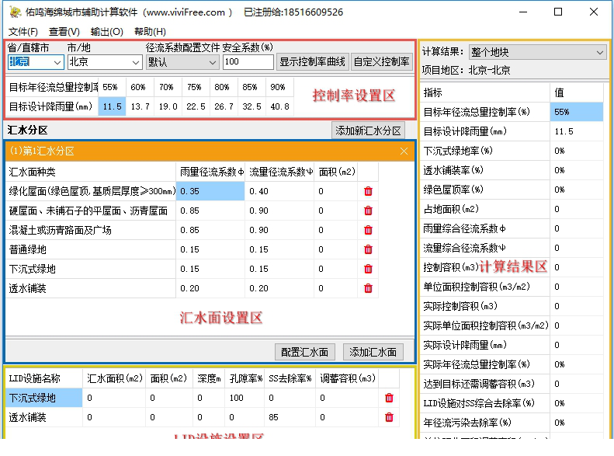Select the 90% control rate cell
The height and width of the screenshot is (456, 614).
tap(279, 87)
